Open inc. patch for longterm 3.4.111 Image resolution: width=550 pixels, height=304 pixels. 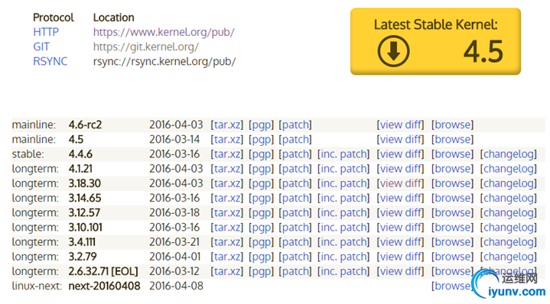click(x=343, y=242)
